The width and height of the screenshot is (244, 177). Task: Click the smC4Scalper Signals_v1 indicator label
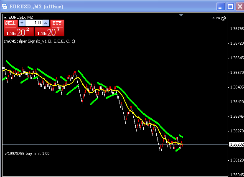(x=39, y=41)
